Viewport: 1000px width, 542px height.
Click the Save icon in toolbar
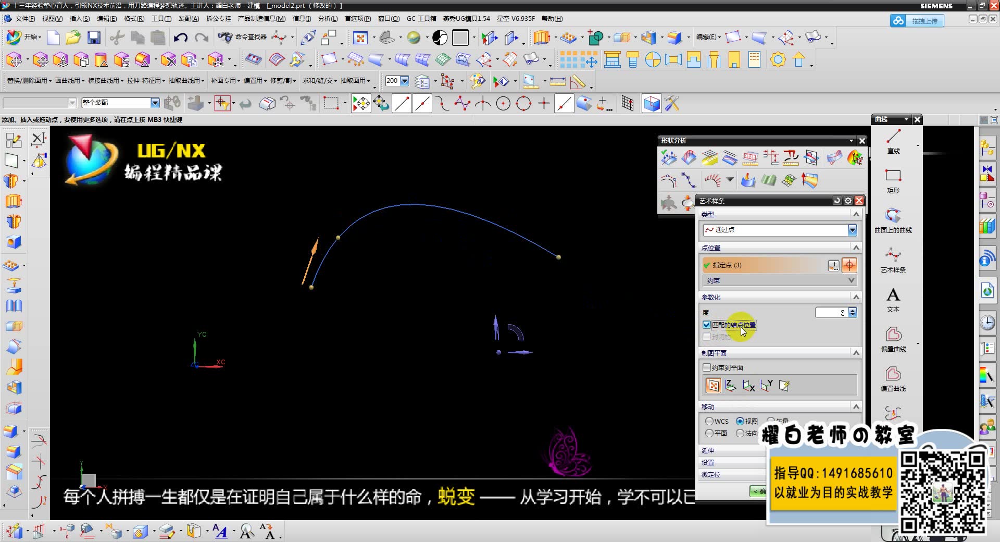click(x=94, y=38)
